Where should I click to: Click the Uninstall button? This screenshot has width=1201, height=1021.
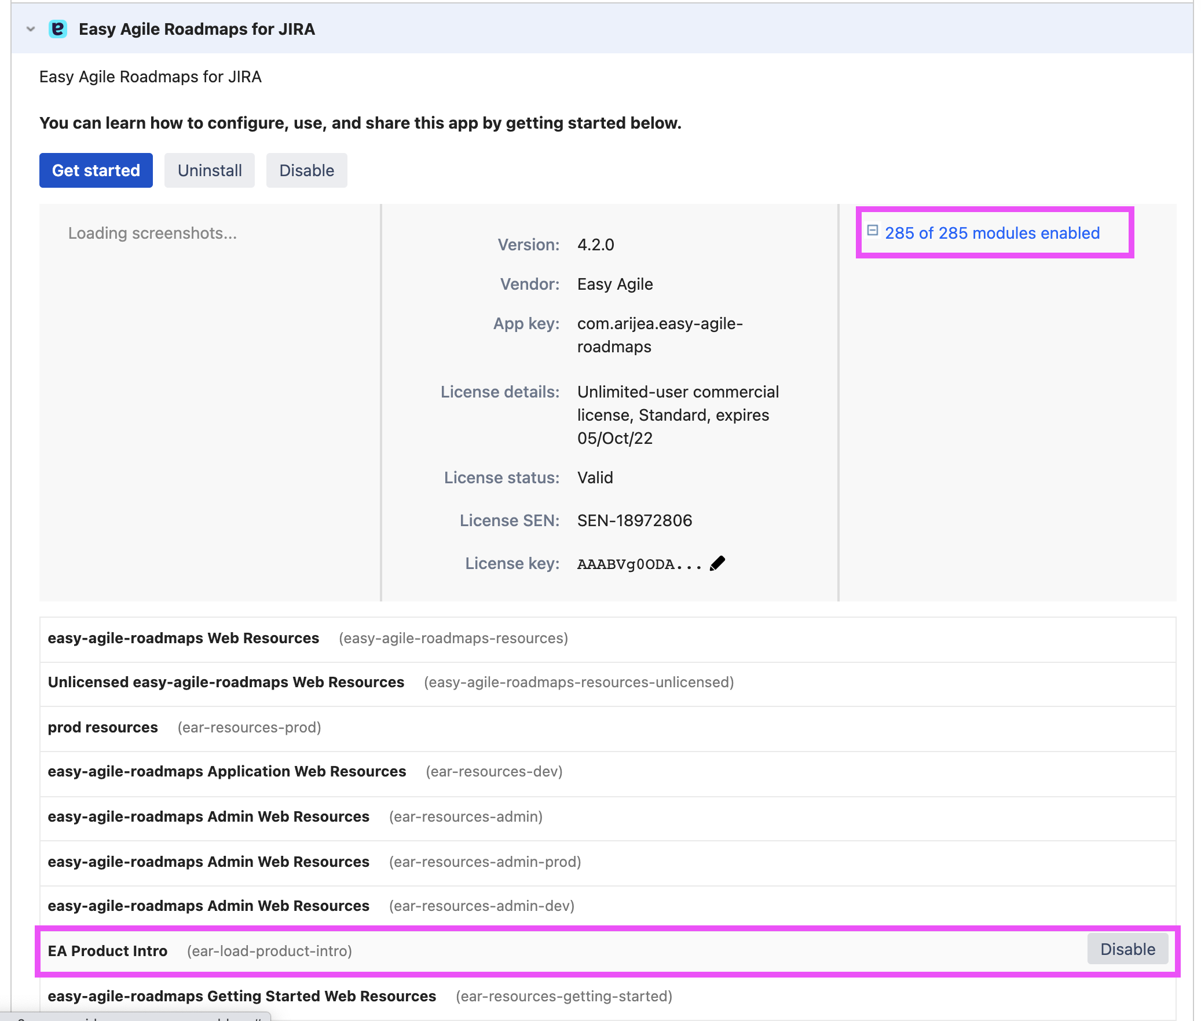pyautogui.click(x=209, y=170)
